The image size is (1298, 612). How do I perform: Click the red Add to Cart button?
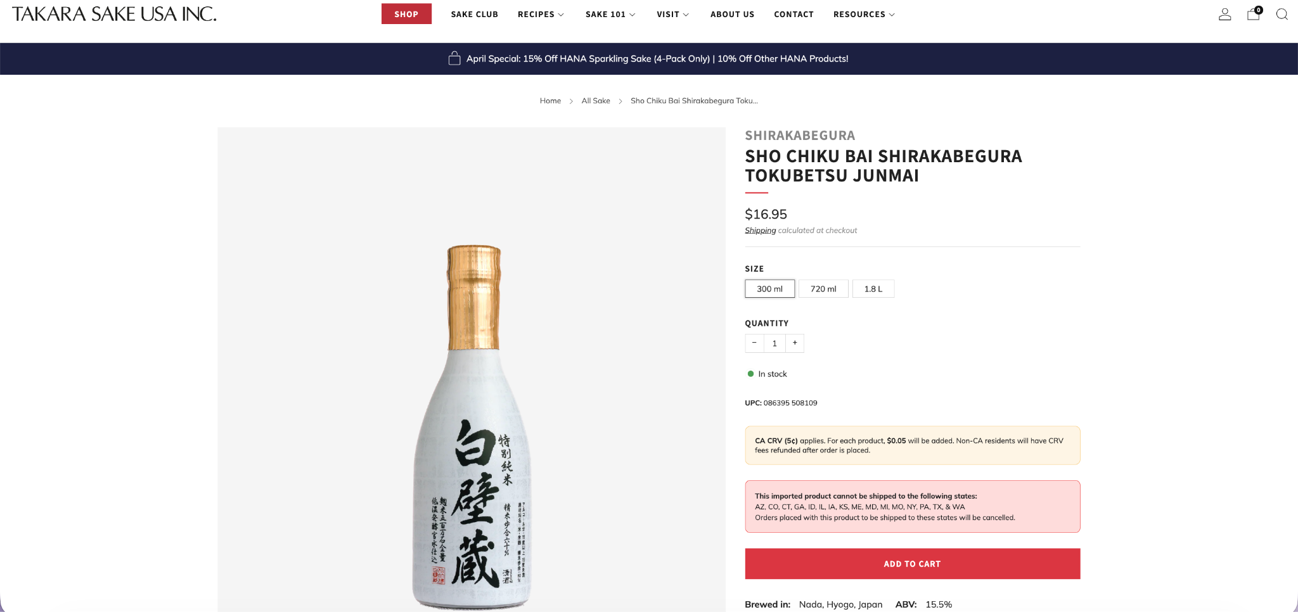(912, 563)
